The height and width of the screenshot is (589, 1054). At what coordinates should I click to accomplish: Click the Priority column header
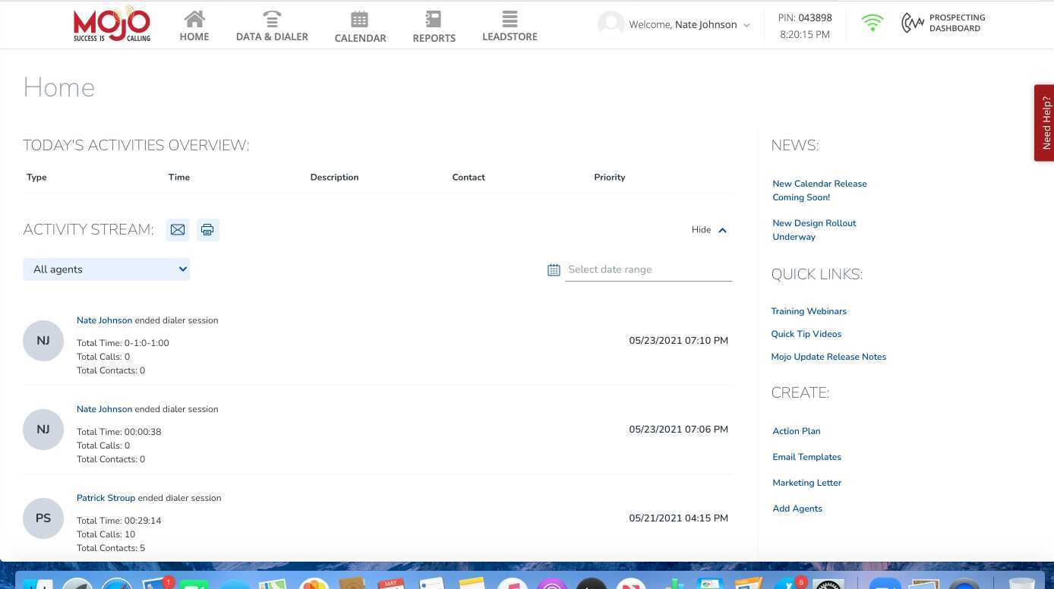point(610,178)
